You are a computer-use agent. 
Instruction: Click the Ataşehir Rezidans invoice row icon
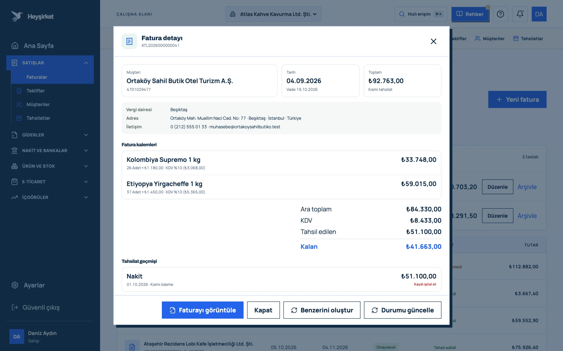(132, 347)
